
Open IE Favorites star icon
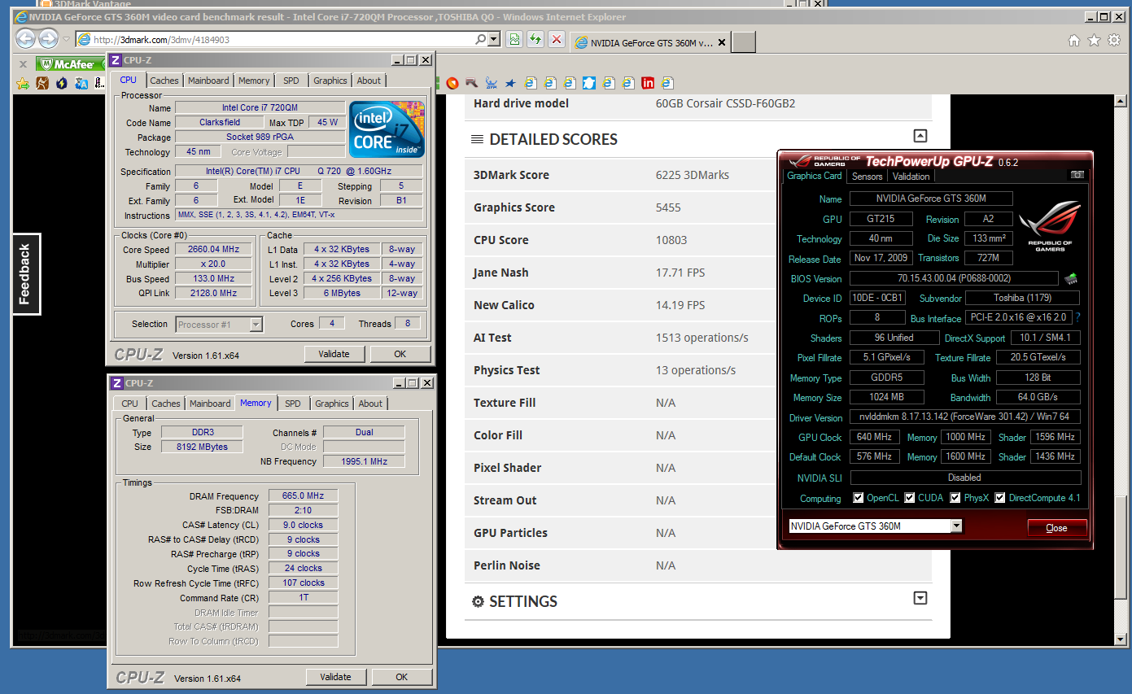coord(1094,40)
